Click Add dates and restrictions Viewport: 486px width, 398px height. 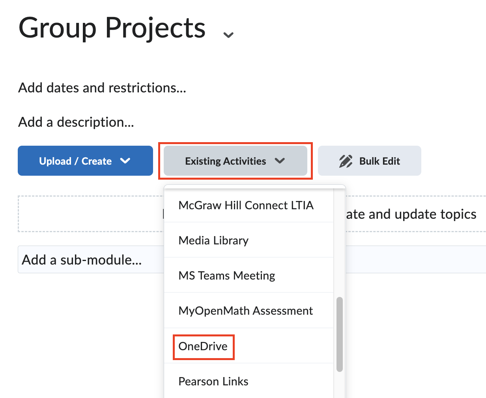102,88
